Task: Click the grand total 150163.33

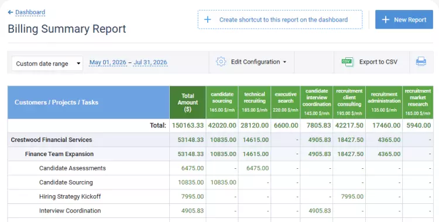Action: click(188, 125)
